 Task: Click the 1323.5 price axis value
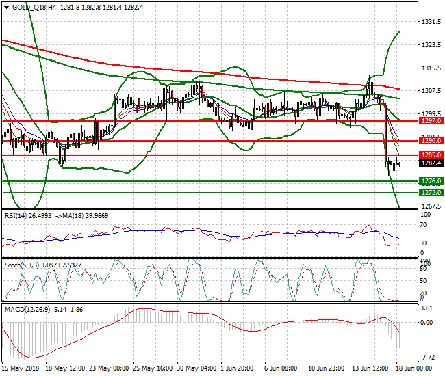[x=431, y=45]
